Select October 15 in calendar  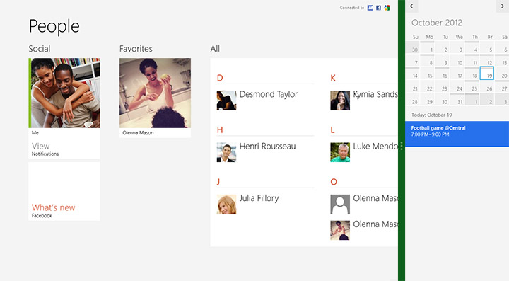point(427,73)
